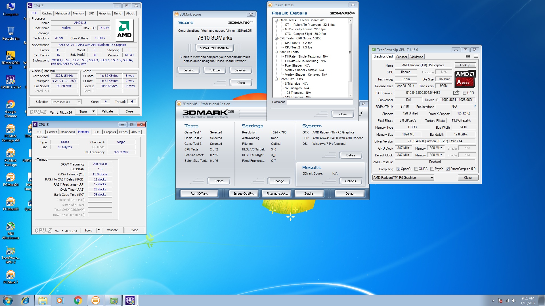The image size is (545, 306).
Task: Click the Filtering & AA button
Action: 277,194
